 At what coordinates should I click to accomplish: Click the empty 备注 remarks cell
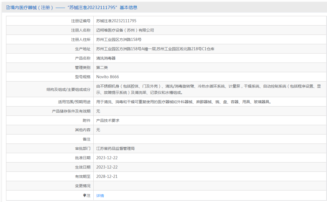tap(210, 139)
